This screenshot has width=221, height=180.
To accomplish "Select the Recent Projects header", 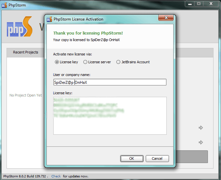I will point(25,52).
